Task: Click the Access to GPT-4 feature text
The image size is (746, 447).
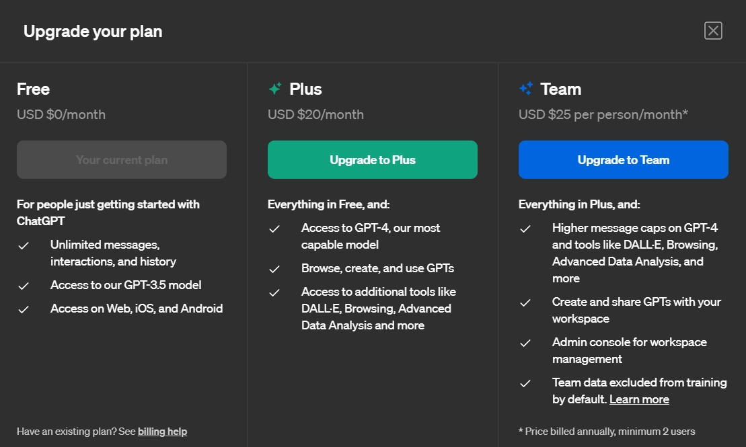Action: [371, 237]
